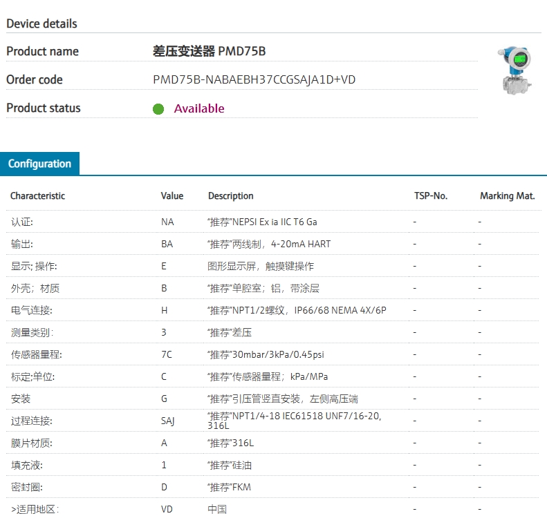Open the Configuration tab
The image size is (547, 527).
pyautogui.click(x=39, y=164)
